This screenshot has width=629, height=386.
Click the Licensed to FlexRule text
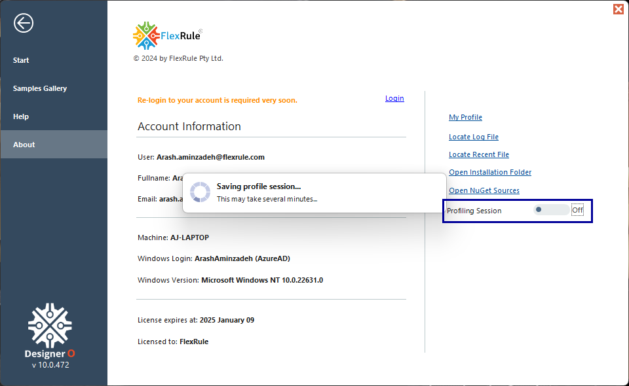(x=173, y=342)
